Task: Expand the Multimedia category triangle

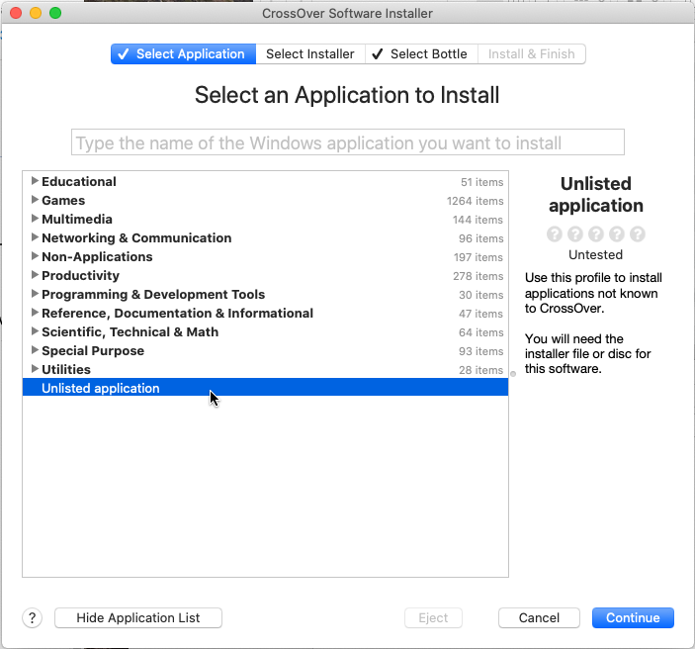Action: click(x=35, y=219)
